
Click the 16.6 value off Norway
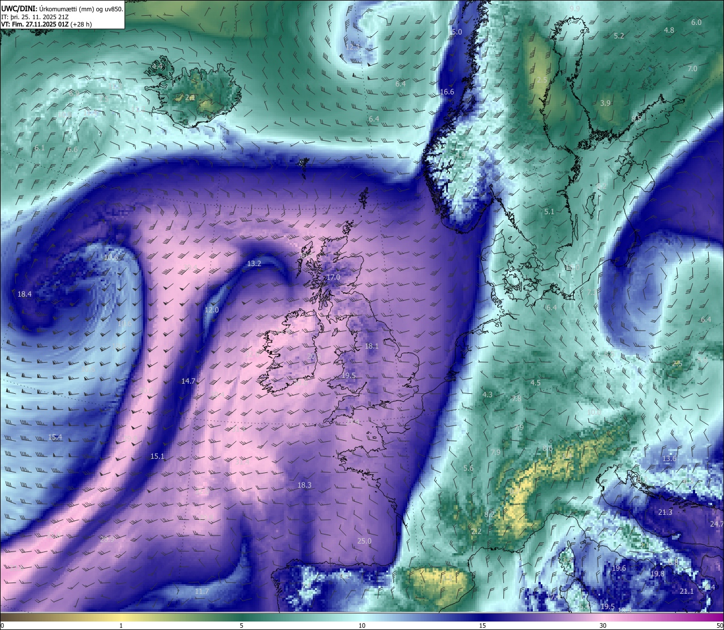click(x=447, y=92)
